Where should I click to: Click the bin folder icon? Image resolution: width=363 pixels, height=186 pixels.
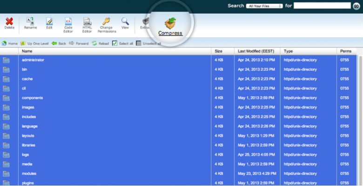(x=6, y=70)
